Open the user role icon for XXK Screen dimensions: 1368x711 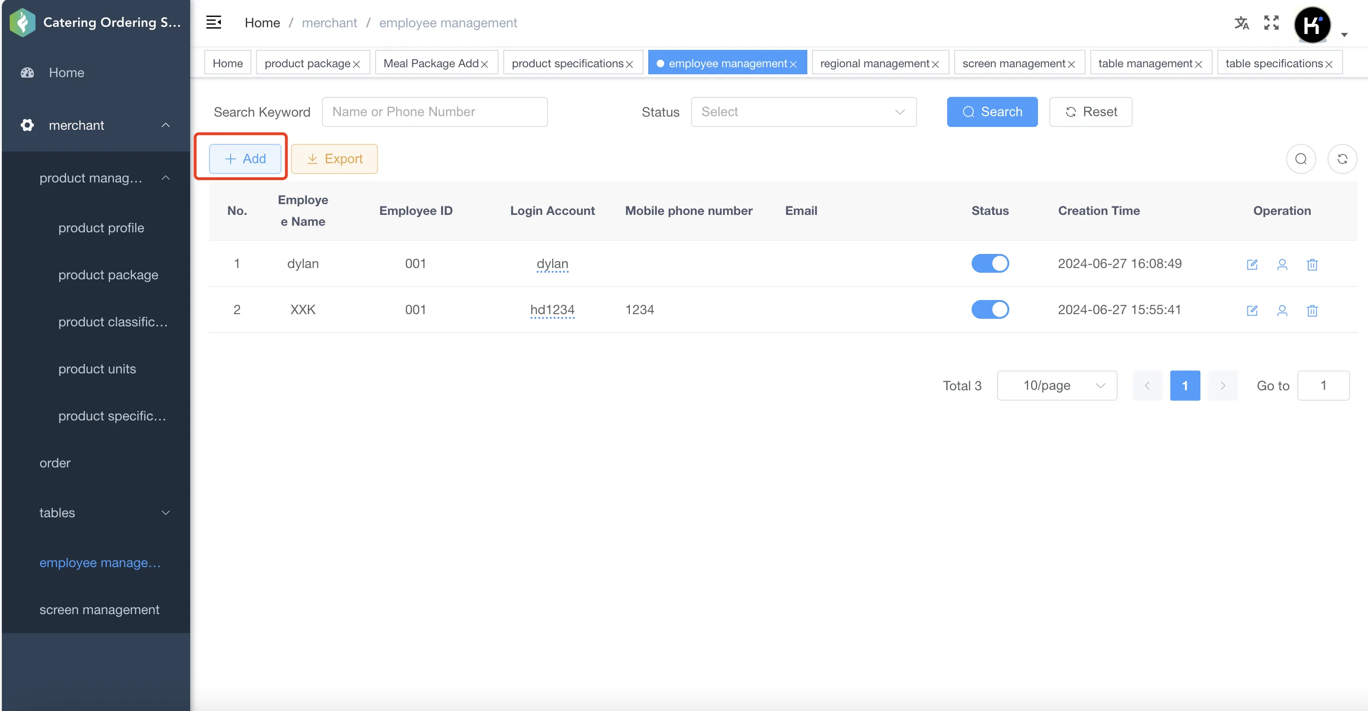[x=1282, y=310]
